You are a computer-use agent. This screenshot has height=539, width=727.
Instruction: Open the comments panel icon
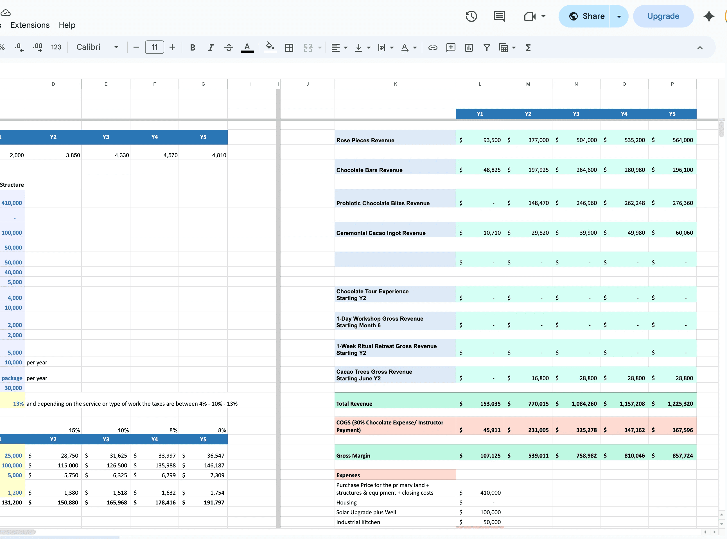499,16
